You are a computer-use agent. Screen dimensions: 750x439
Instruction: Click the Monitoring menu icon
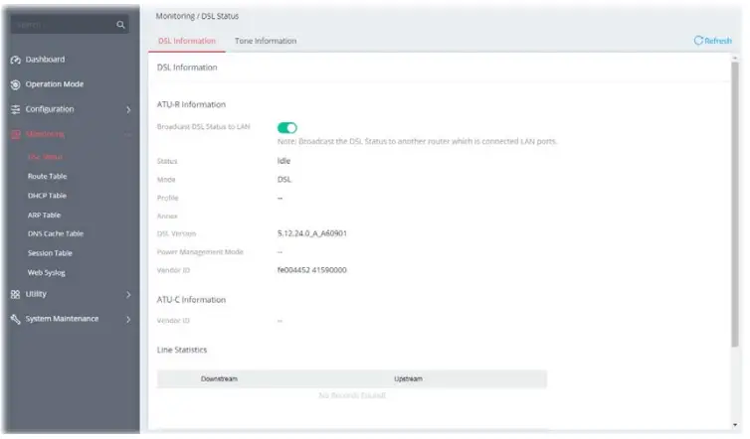(15, 134)
